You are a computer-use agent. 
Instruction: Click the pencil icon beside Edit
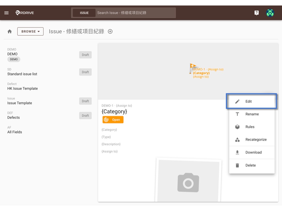[237, 101]
